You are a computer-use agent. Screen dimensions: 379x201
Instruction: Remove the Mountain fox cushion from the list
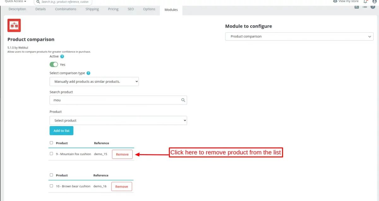coord(122,154)
